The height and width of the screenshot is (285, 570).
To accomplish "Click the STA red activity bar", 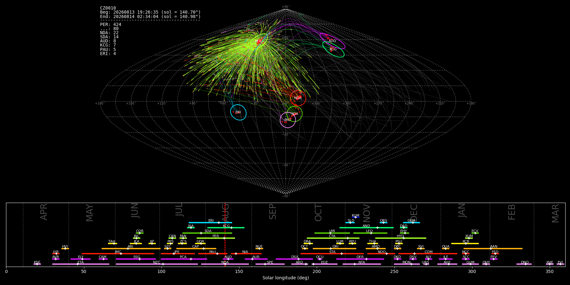I will (332, 254).
